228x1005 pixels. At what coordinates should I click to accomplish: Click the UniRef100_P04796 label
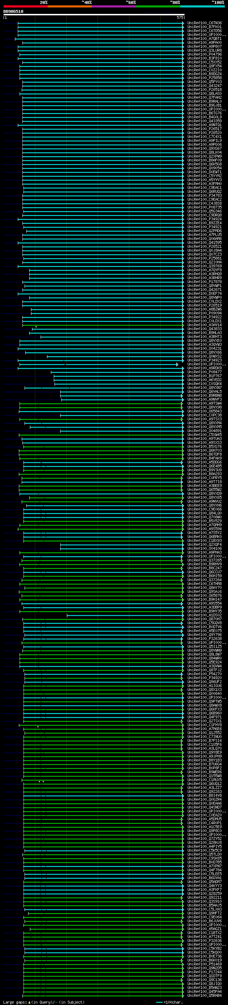204,54
